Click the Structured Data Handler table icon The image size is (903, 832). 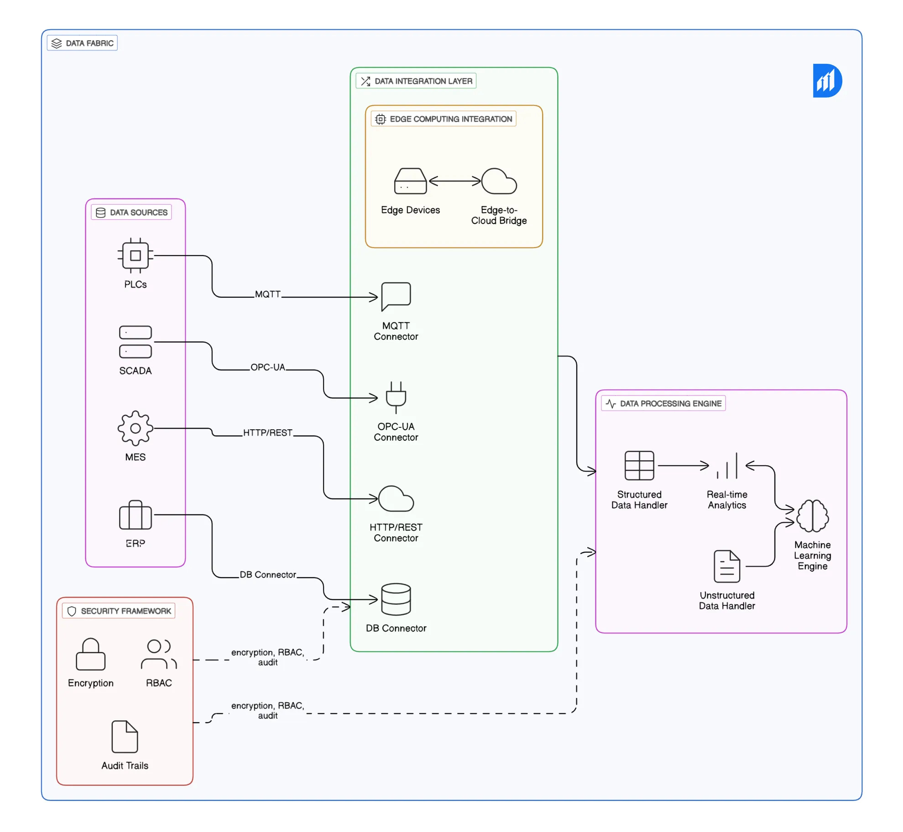pyautogui.click(x=639, y=465)
